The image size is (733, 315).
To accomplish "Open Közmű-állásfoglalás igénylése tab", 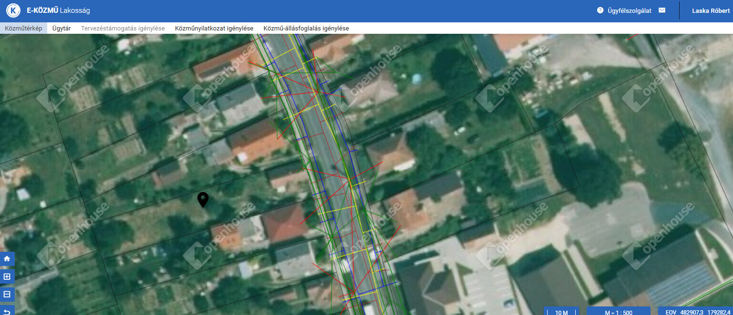I will coord(306,28).
